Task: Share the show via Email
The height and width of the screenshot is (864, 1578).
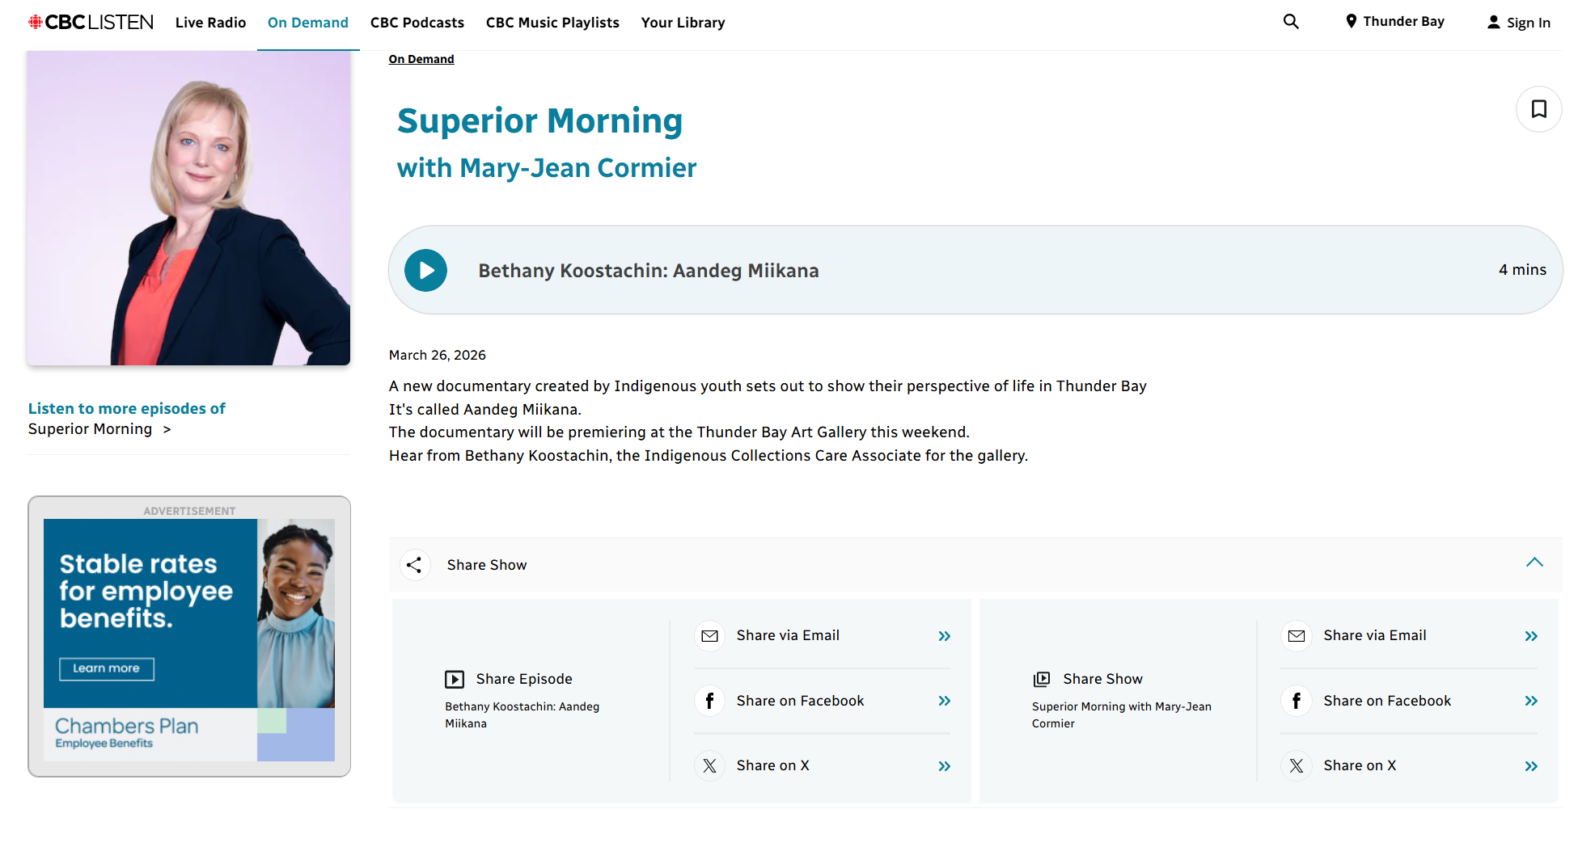Action: click(1409, 636)
